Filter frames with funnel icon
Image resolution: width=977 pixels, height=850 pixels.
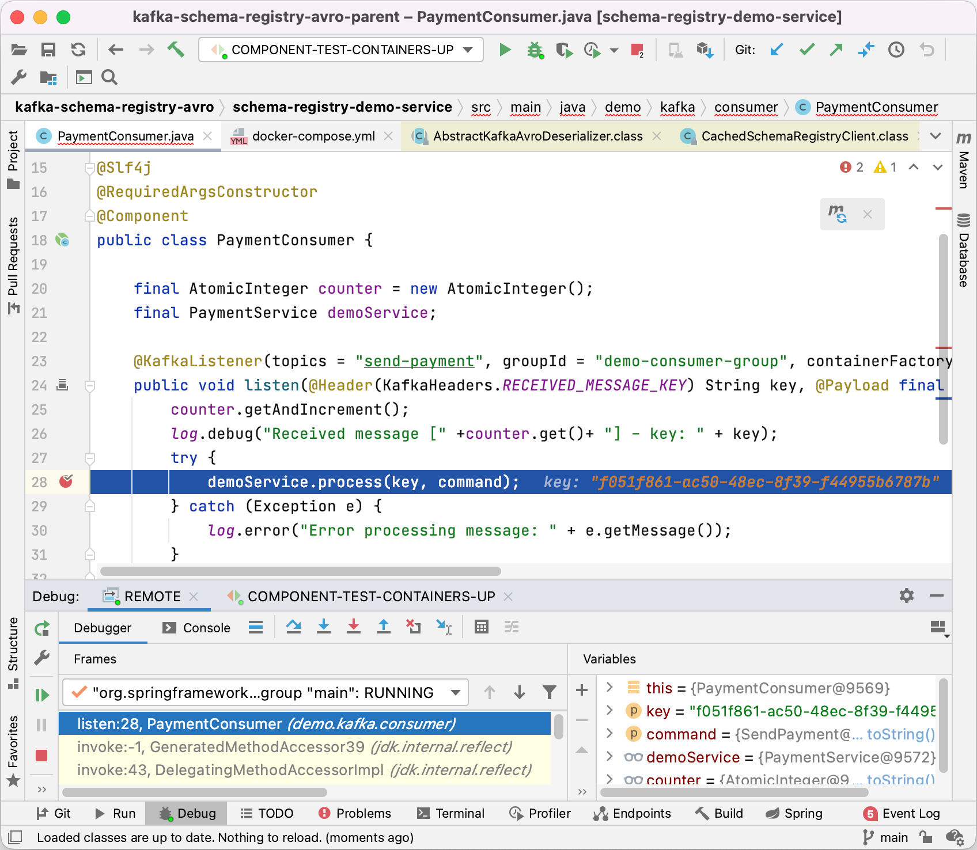click(x=550, y=692)
